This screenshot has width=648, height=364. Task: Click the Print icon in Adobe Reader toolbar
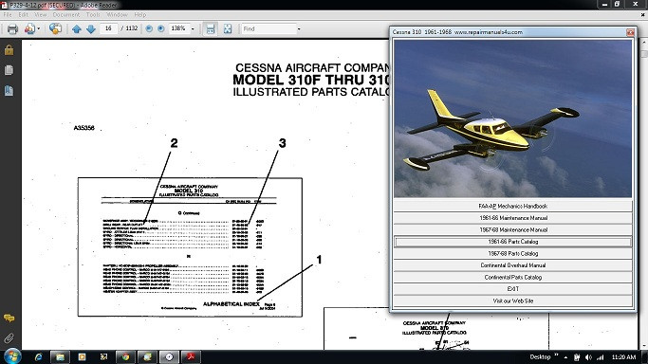coord(13,28)
